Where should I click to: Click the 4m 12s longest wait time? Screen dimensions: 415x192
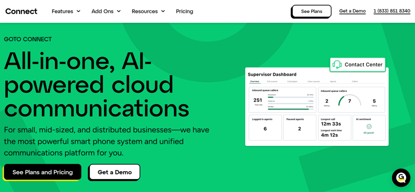coord(329,135)
